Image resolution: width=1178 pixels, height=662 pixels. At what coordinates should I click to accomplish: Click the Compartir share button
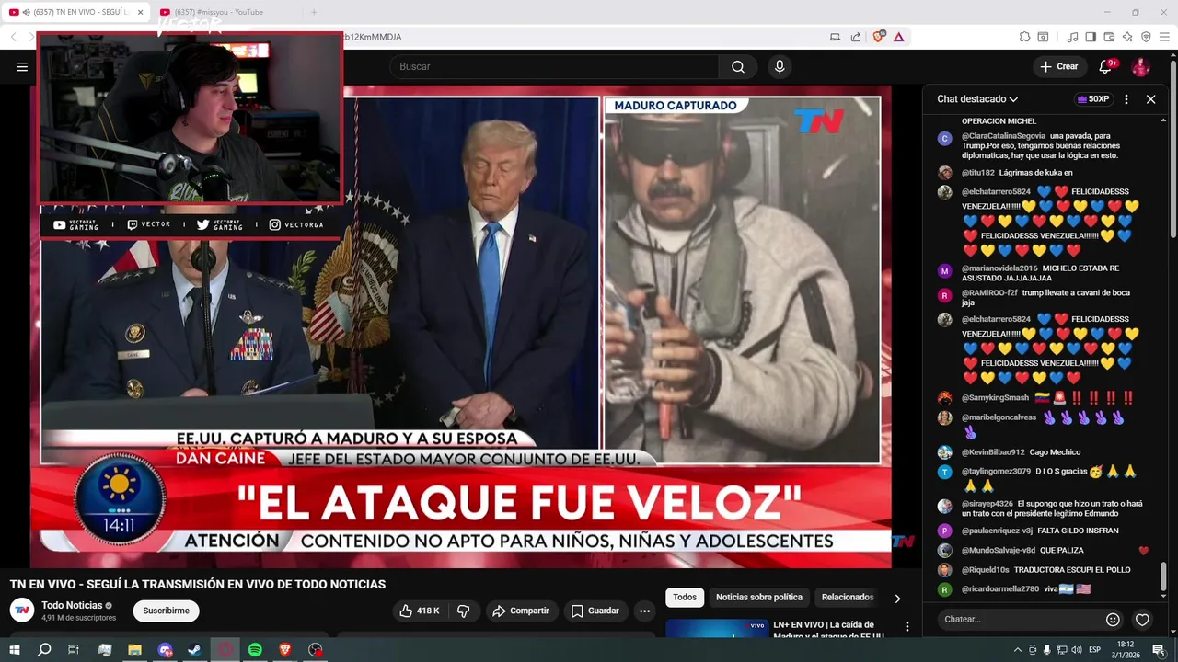(x=521, y=611)
